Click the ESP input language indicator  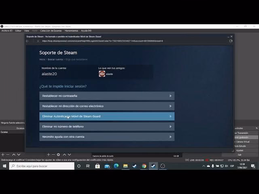pos(232,166)
